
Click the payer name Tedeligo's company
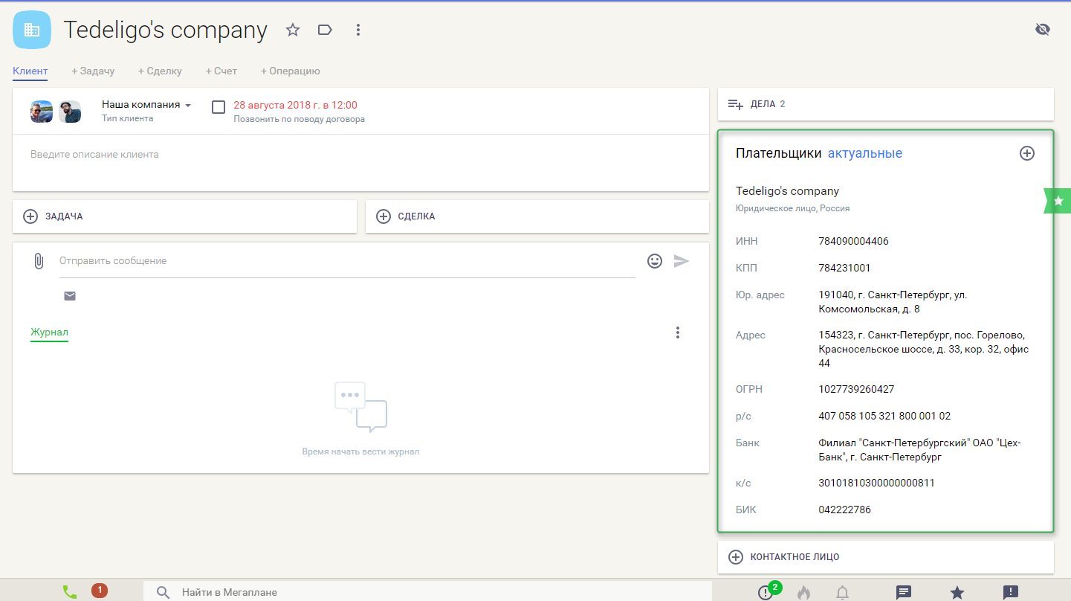click(x=787, y=191)
